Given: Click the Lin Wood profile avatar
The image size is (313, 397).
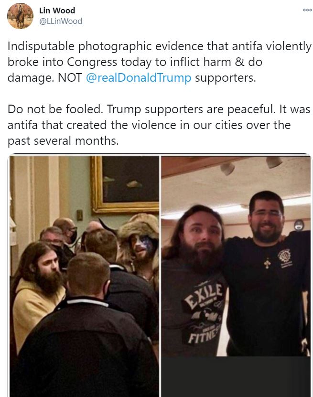Looking at the screenshot, I should 20,16.
